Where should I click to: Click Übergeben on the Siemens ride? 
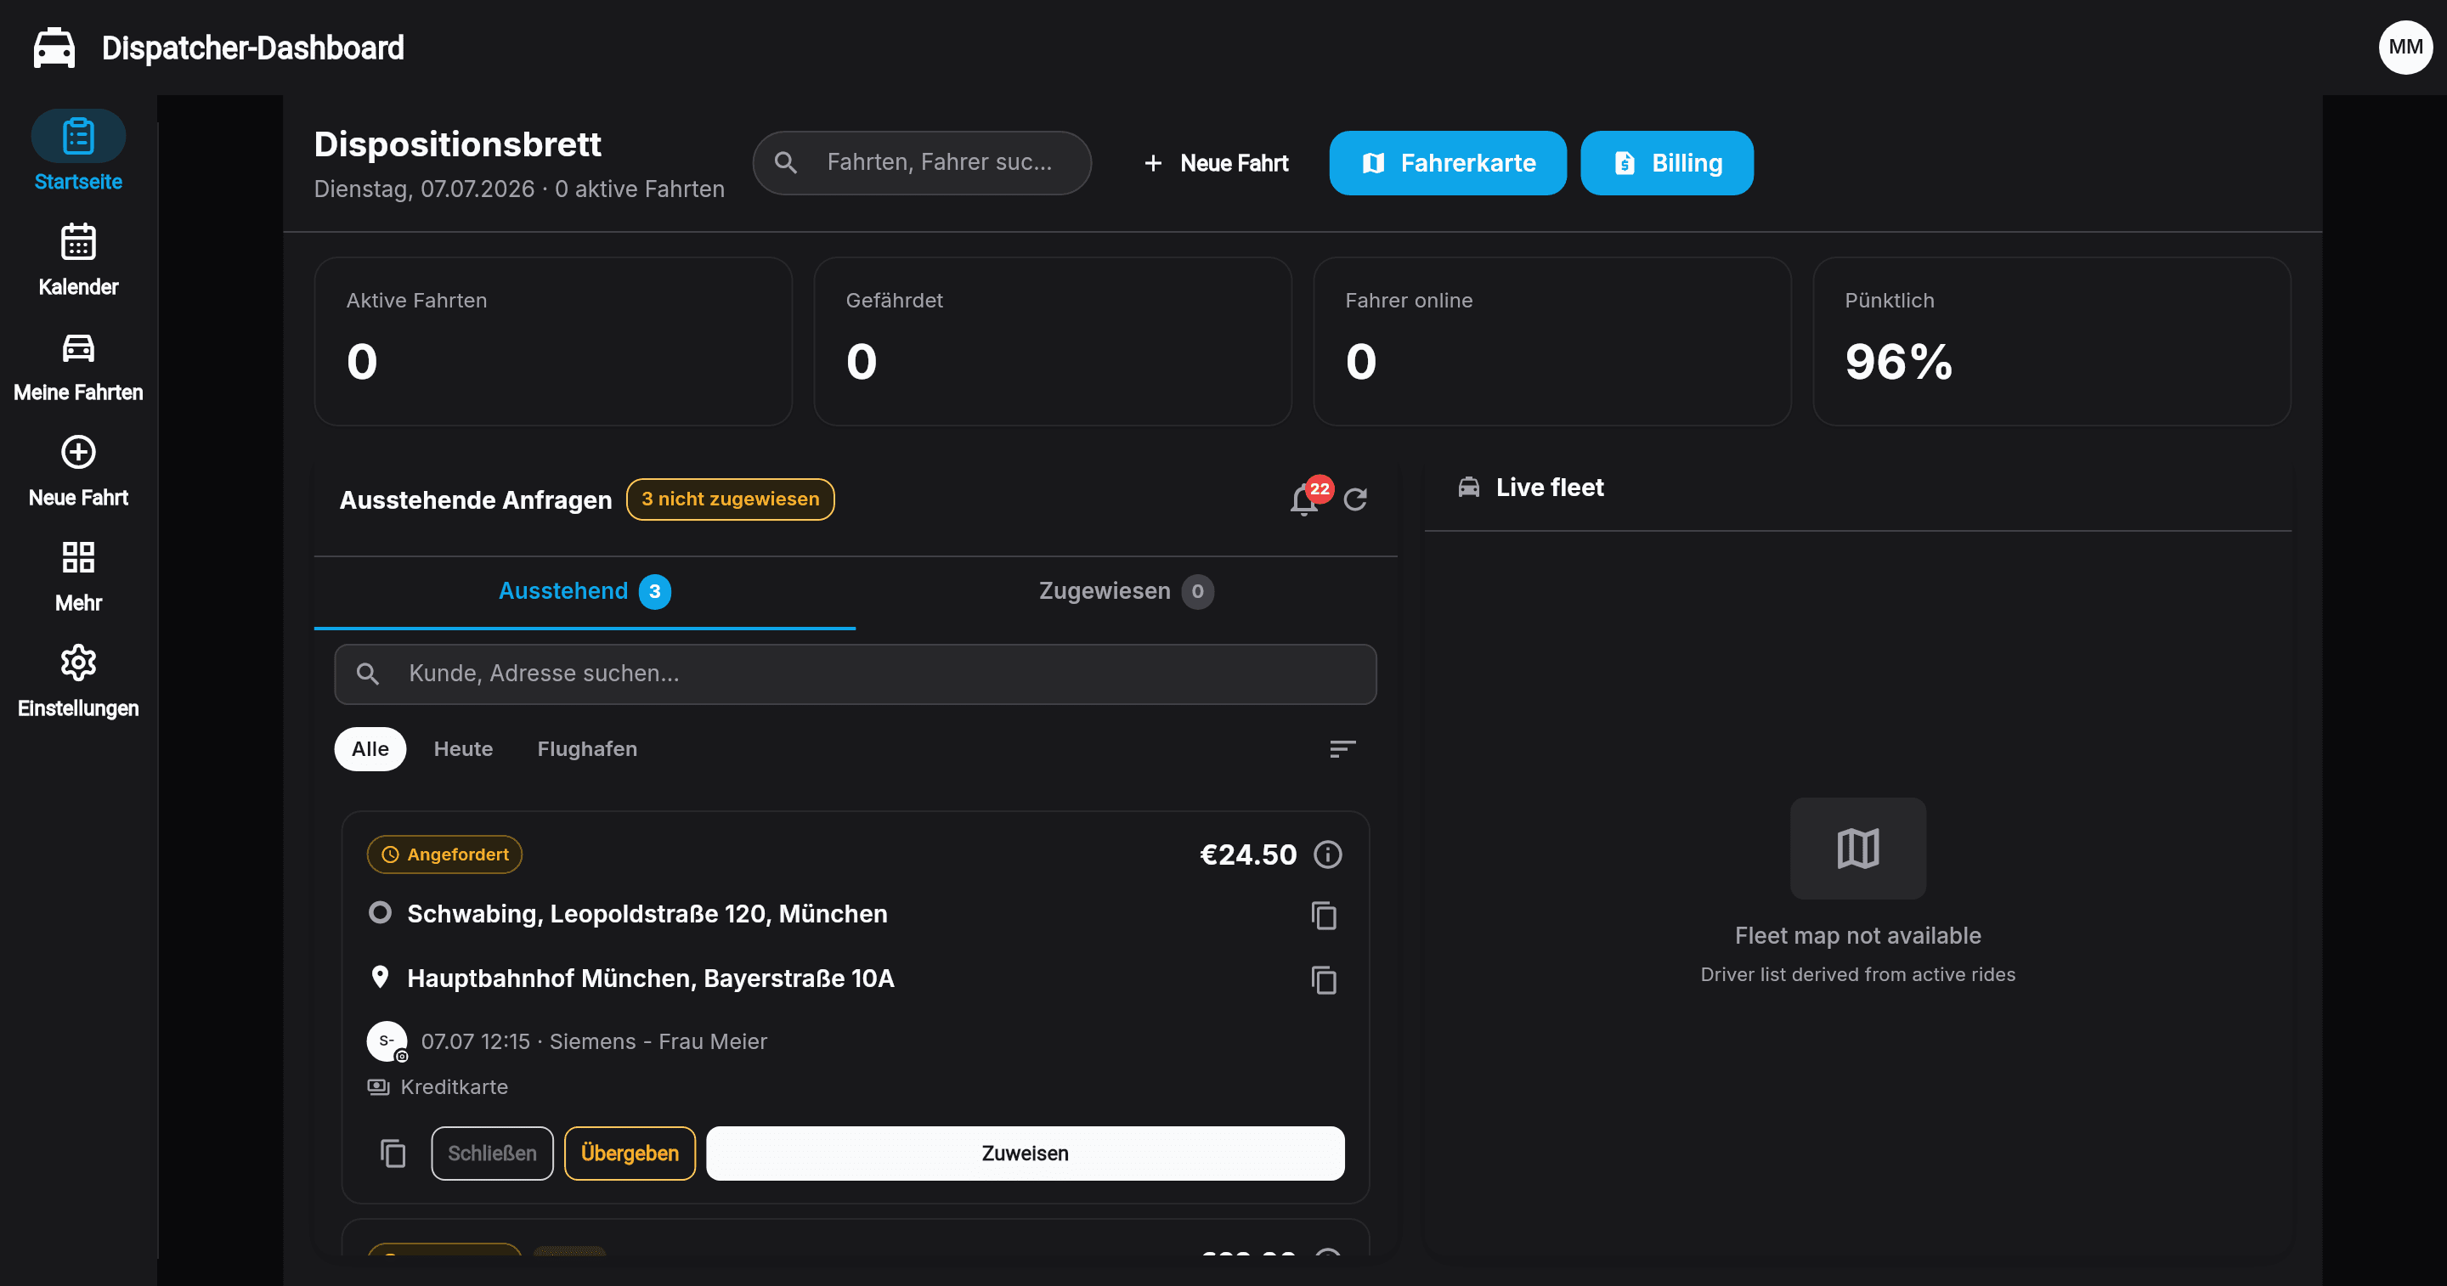click(x=630, y=1153)
